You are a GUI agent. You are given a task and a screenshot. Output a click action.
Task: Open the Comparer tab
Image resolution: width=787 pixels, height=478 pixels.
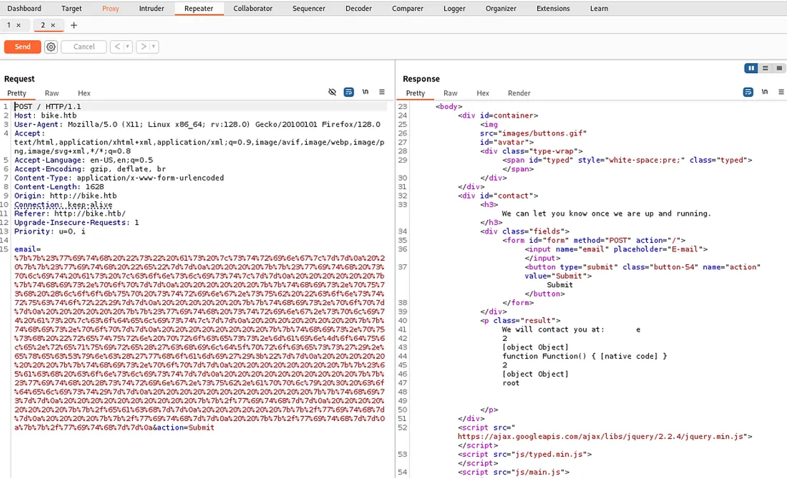tap(407, 8)
